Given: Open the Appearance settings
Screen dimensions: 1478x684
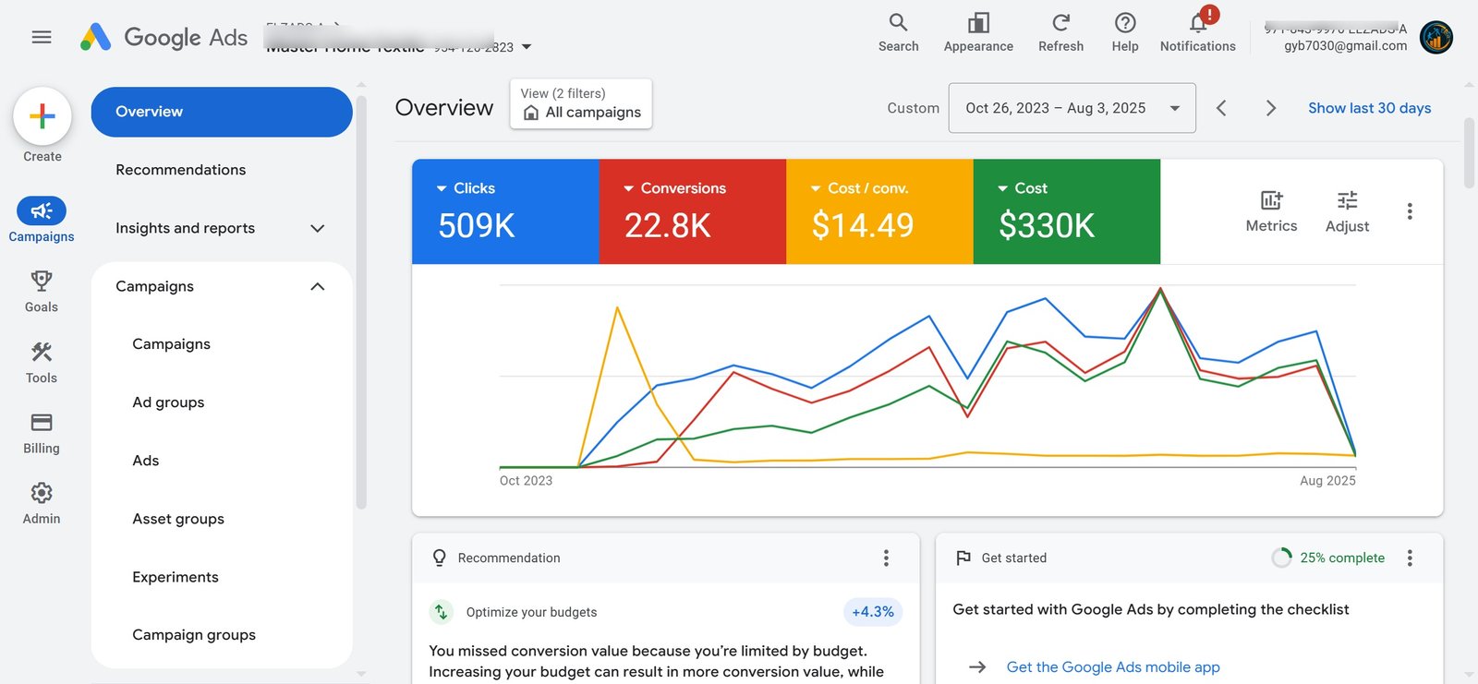Looking at the screenshot, I should coord(978,33).
